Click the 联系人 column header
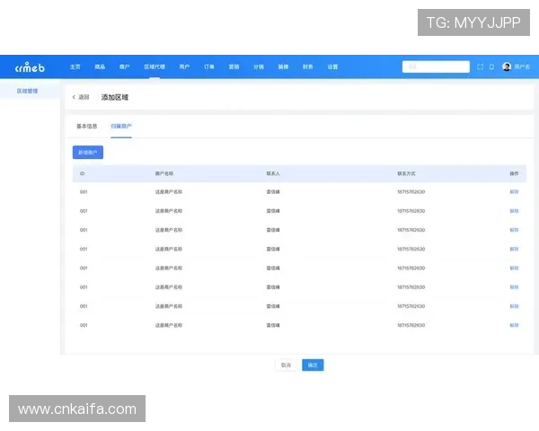Viewport: 539px width, 431px height. pyautogui.click(x=273, y=173)
